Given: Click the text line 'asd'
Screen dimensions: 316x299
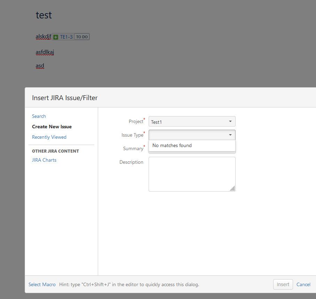Looking at the screenshot, I should click(40, 66).
